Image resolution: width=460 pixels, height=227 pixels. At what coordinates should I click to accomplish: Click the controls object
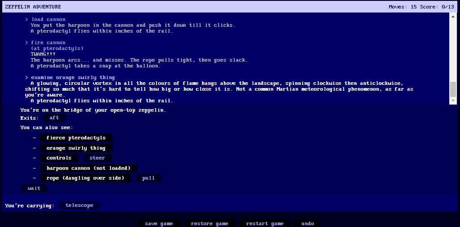pos(59,158)
